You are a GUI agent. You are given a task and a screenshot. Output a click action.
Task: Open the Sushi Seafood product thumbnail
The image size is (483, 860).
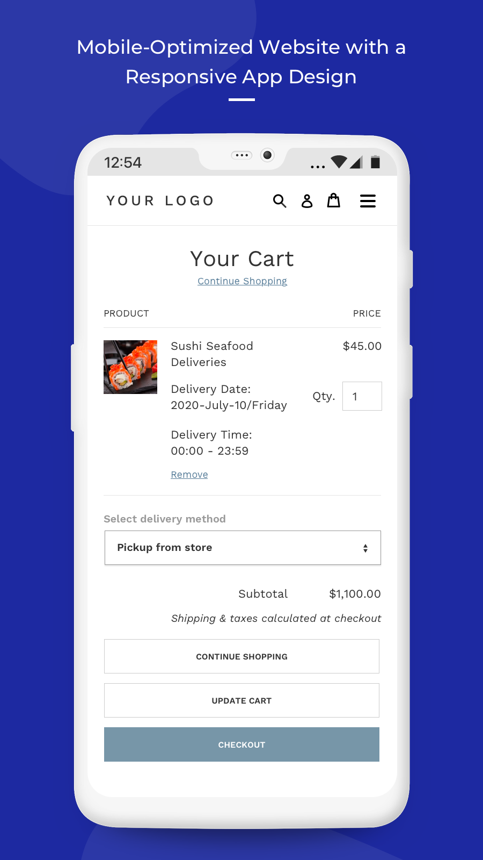(130, 367)
